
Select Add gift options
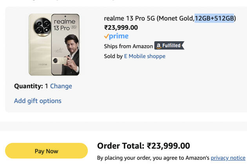[38, 101]
